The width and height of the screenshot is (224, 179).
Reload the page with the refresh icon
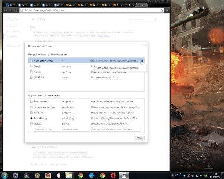click(16, 10)
